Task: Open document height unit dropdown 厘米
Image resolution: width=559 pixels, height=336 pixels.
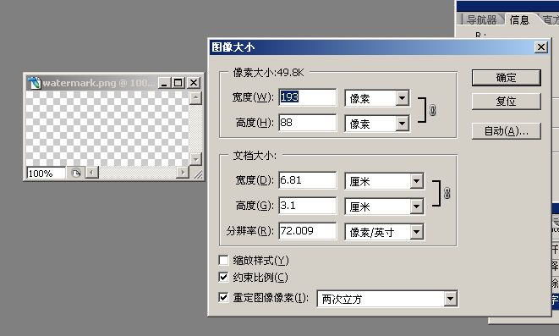Action: (384, 207)
